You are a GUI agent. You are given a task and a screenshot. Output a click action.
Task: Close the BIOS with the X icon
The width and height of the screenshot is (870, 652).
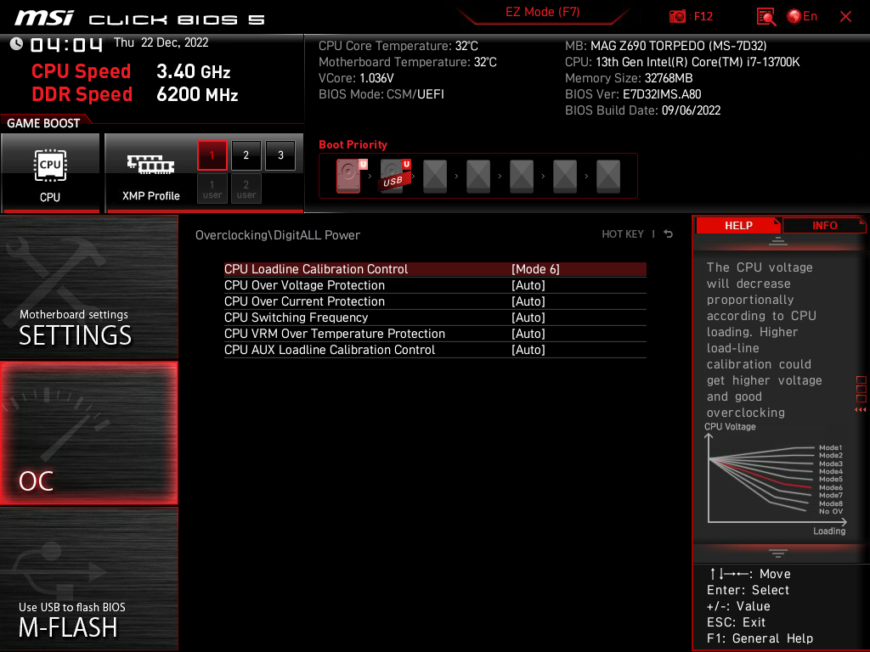[845, 17]
